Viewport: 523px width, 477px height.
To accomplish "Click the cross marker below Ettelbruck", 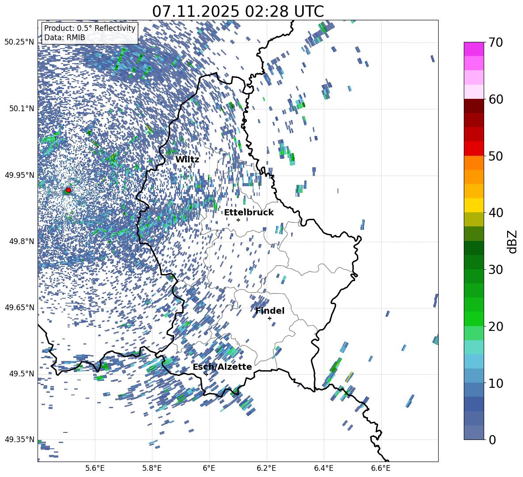I will coord(238,220).
